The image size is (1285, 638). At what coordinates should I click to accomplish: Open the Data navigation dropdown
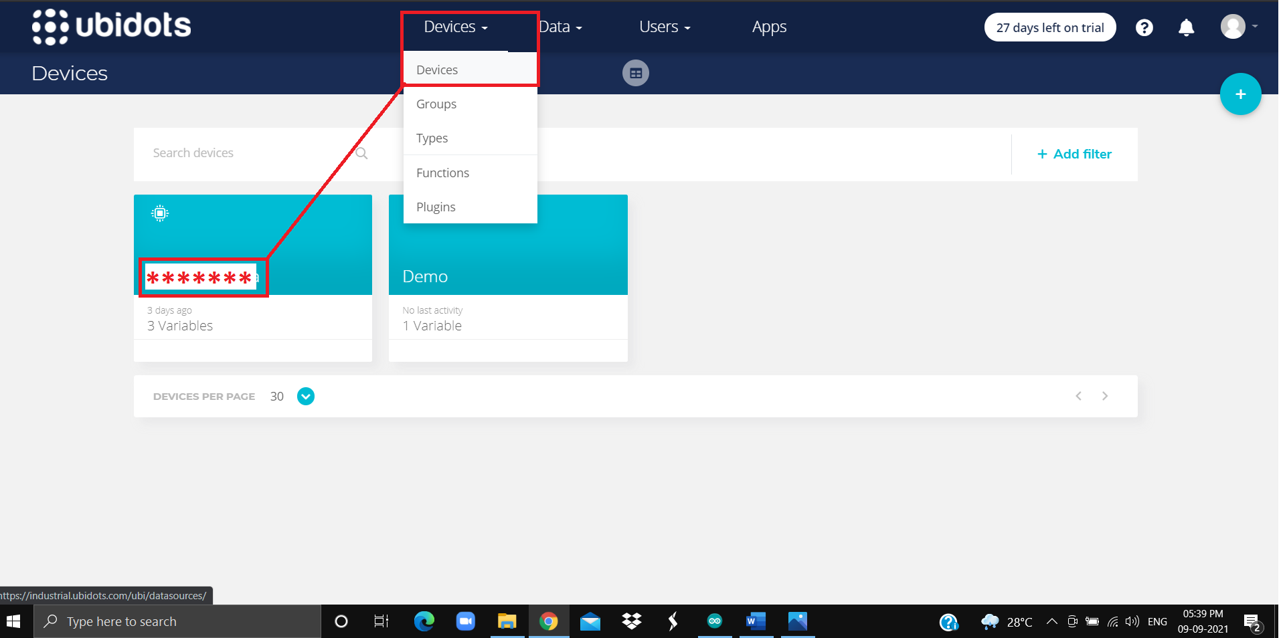(561, 27)
